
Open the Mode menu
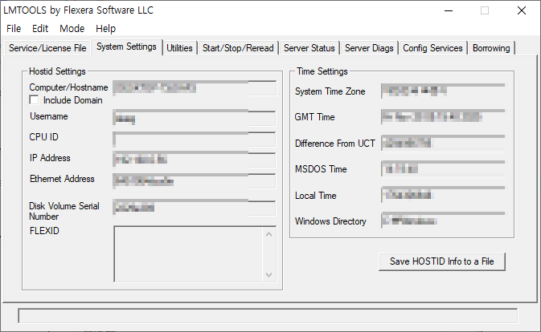72,29
